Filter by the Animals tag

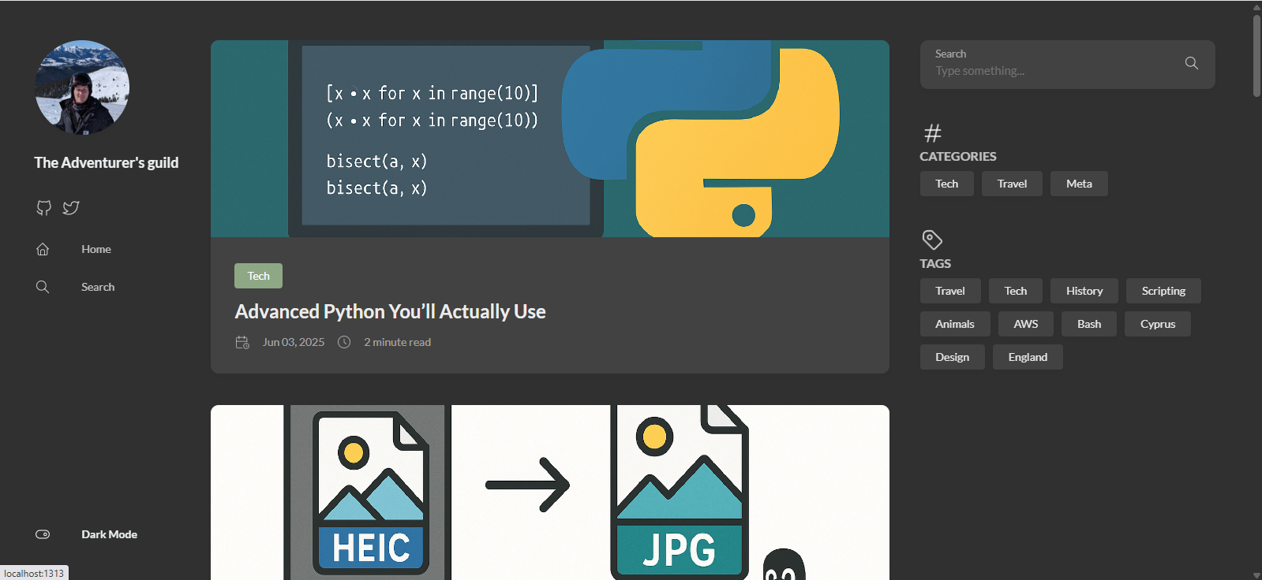coord(955,324)
